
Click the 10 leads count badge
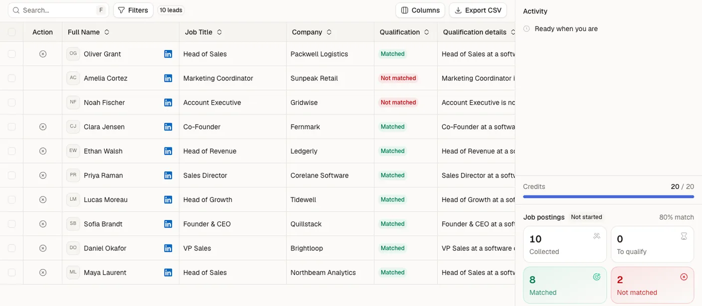click(171, 10)
